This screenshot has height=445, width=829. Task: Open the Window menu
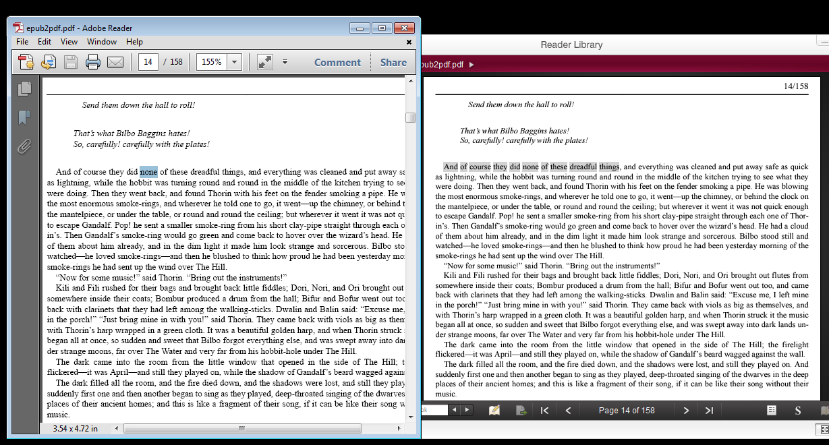[x=102, y=42]
